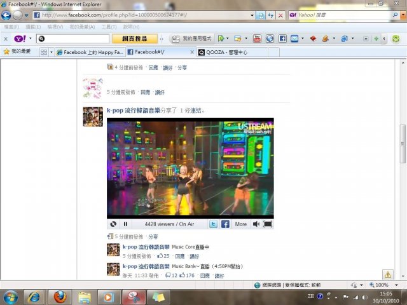Viewport: 407px width, 305px height.
Task: Open the Facebook icon in Yahoo toolbar
Action: tap(282, 39)
